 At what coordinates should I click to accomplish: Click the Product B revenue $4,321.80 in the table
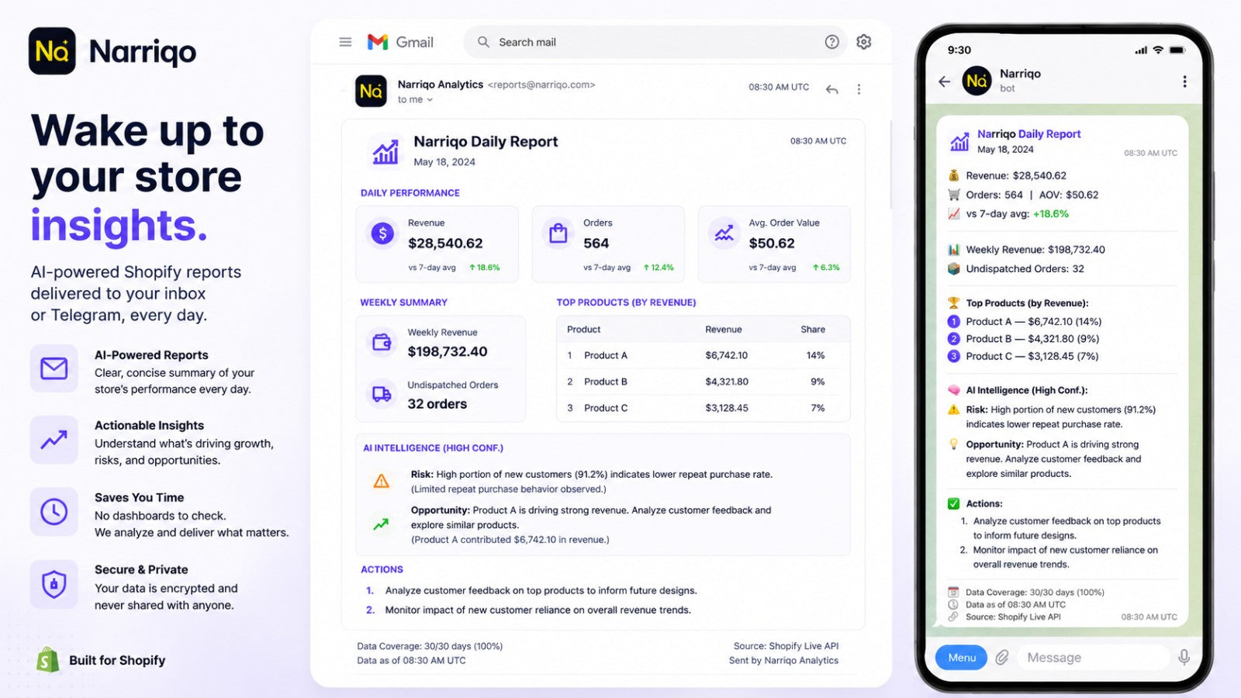pyautogui.click(x=727, y=382)
